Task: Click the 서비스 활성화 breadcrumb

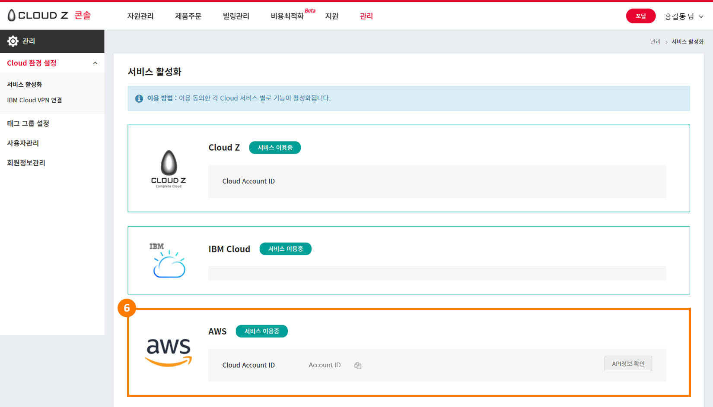Action: (688, 41)
